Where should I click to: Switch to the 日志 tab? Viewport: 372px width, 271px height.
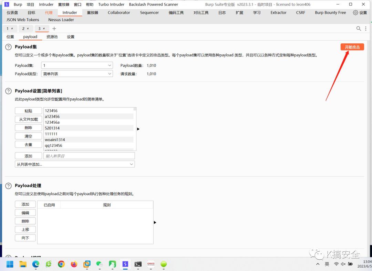point(222,13)
